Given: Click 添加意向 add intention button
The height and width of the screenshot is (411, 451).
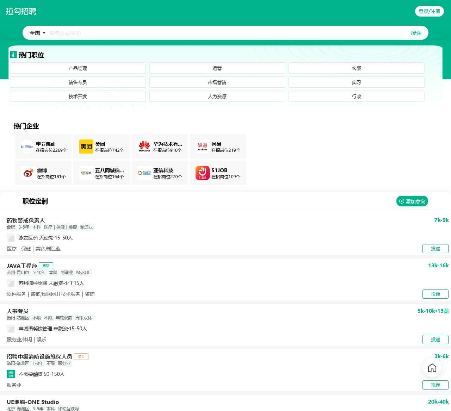Looking at the screenshot, I should pyautogui.click(x=412, y=201).
